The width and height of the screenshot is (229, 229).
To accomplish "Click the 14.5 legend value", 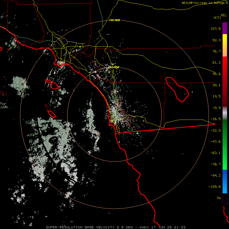I will click(x=217, y=96).
